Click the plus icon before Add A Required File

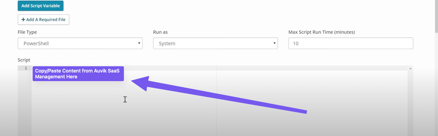tap(23, 20)
